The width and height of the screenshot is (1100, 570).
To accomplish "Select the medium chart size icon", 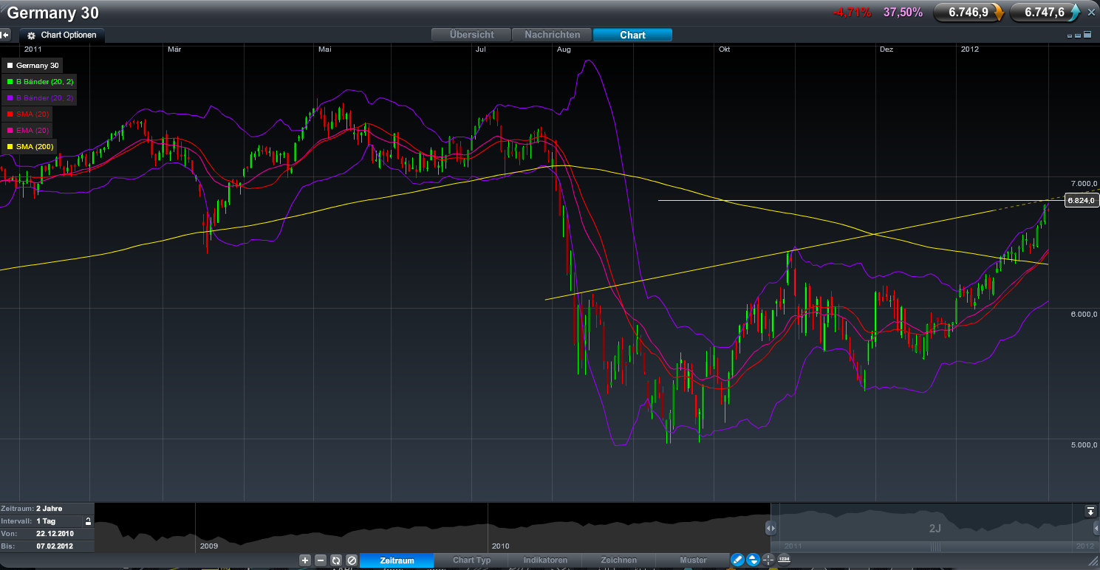I will click(1078, 35).
